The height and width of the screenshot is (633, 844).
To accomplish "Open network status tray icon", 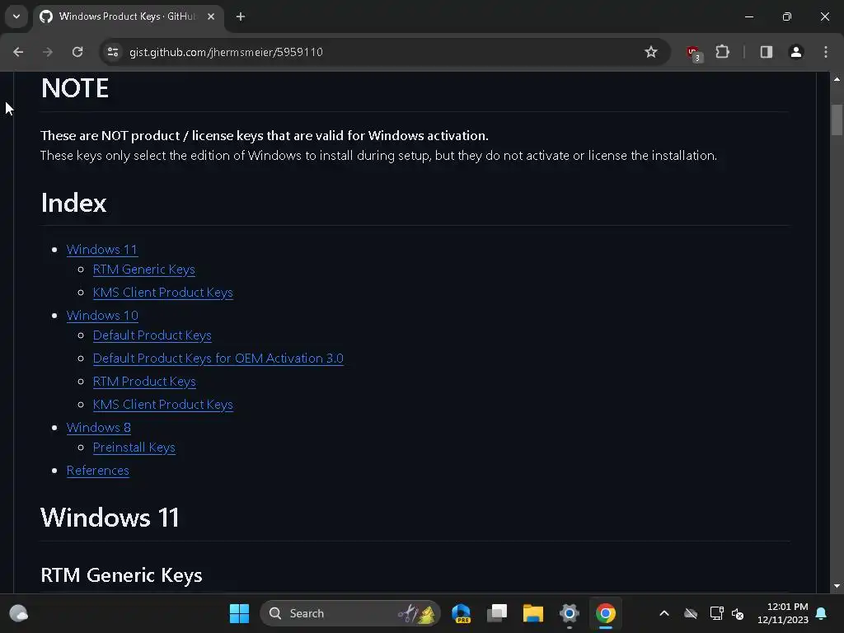I will [716, 613].
